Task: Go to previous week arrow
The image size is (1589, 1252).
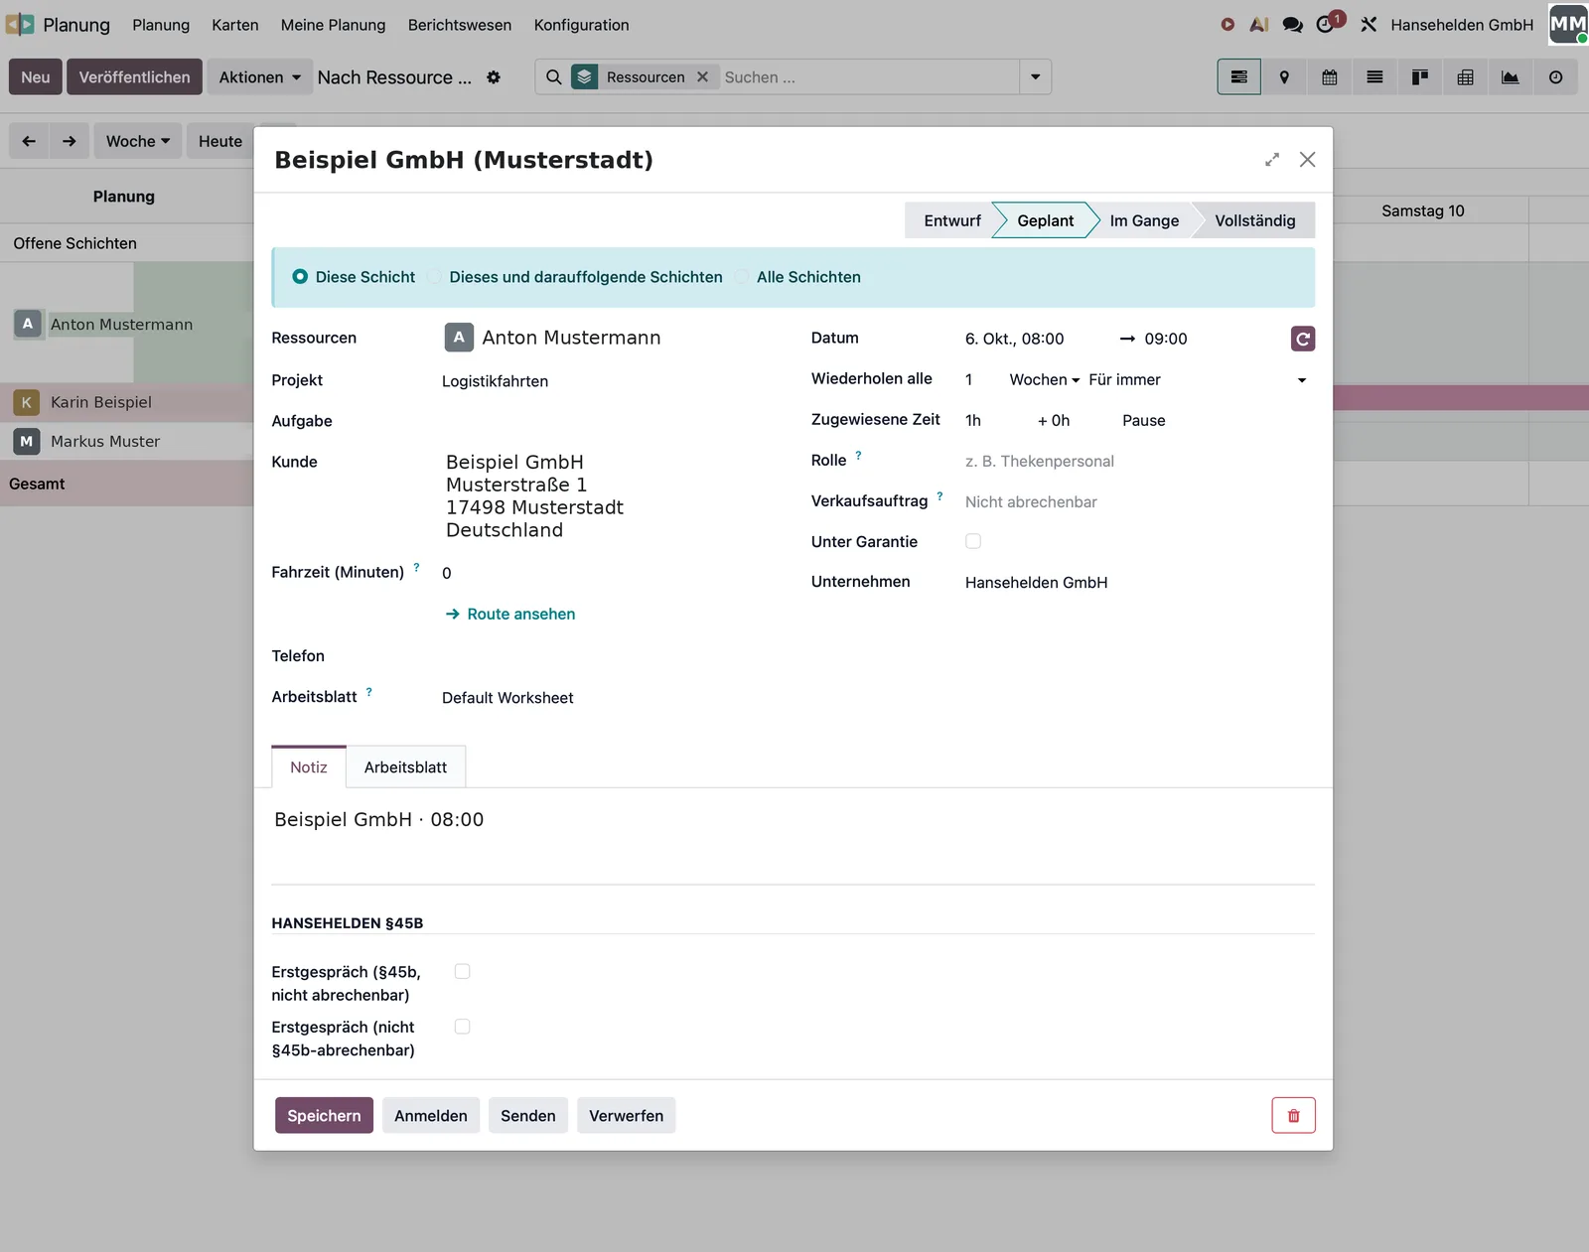Action: click(29, 141)
